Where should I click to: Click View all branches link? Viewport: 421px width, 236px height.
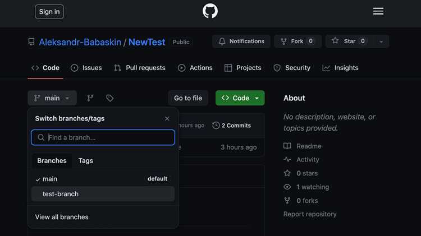pos(62,217)
